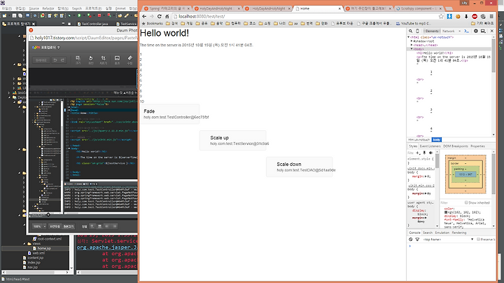Switch to DevTools Elements tab
This screenshot has height=283, width=504.
432,31
